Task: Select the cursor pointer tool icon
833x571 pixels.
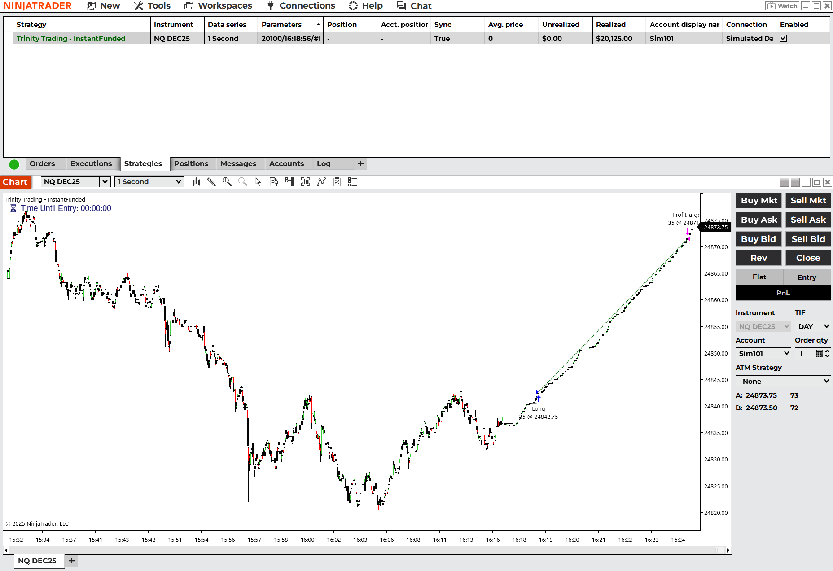Action: pos(258,182)
